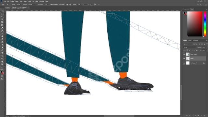Select the Path Selection tool
Screen dimensions: 208x117
click(2, 56)
